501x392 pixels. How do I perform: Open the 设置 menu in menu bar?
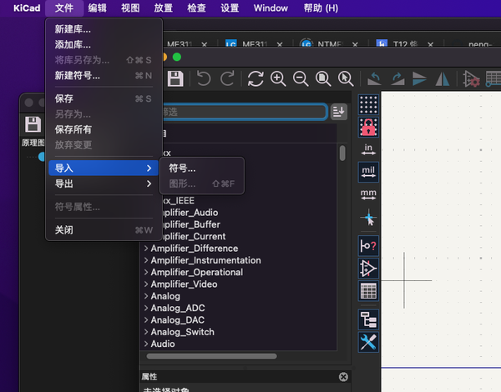point(230,8)
